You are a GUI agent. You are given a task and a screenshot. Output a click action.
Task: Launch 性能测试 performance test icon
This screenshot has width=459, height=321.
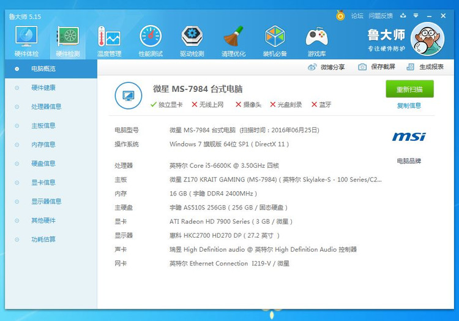pos(151,41)
